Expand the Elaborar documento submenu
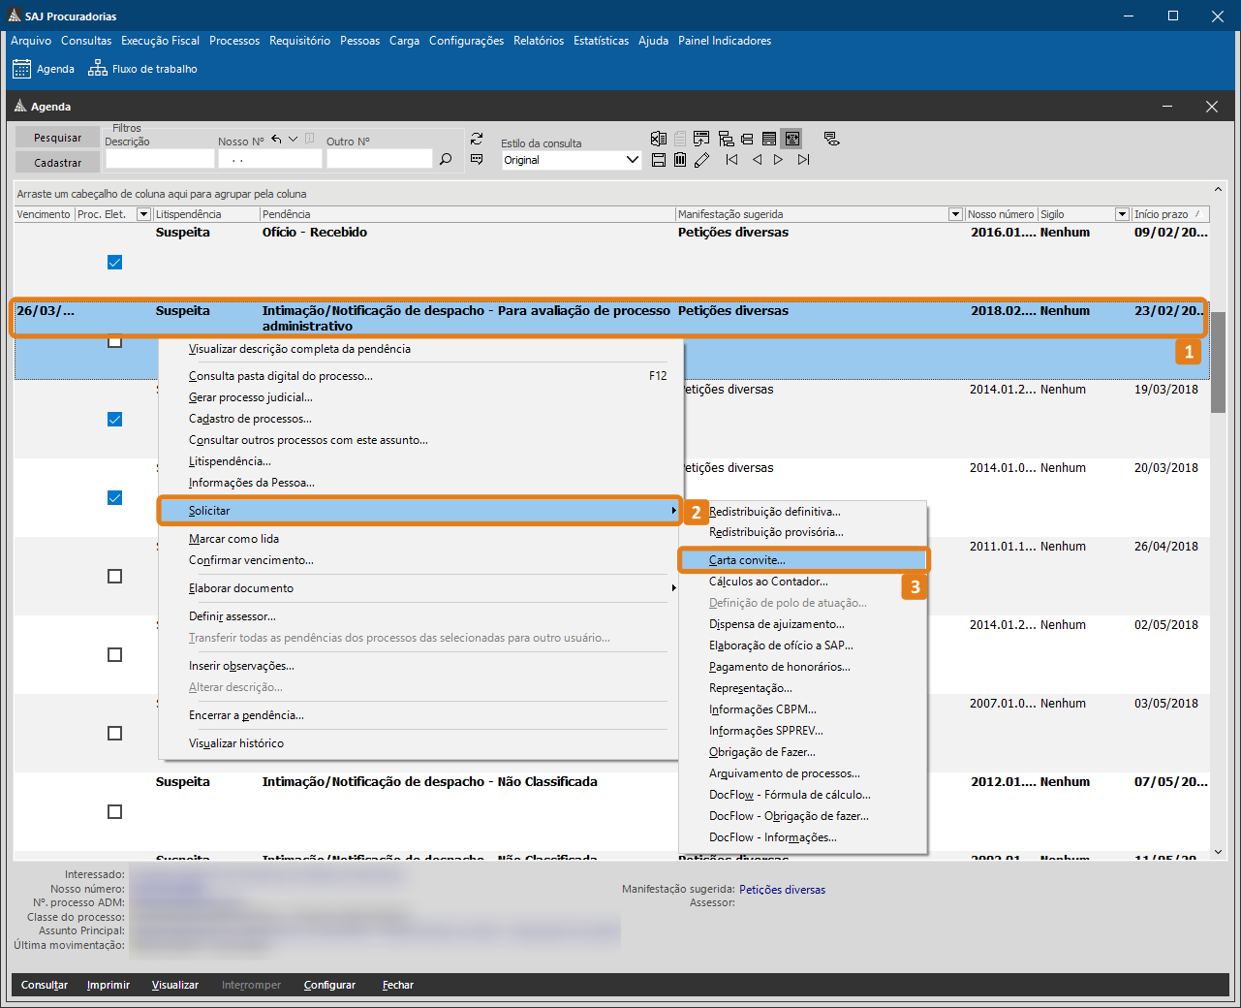This screenshot has width=1241, height=1008. (420, 588)
